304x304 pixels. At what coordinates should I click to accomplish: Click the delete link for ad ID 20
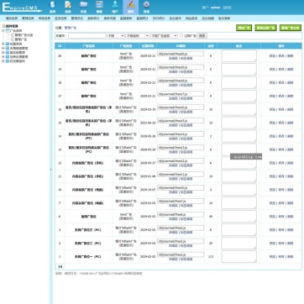[291, 56]
